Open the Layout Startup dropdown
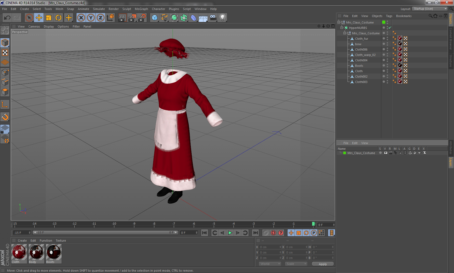 (430, 9)
